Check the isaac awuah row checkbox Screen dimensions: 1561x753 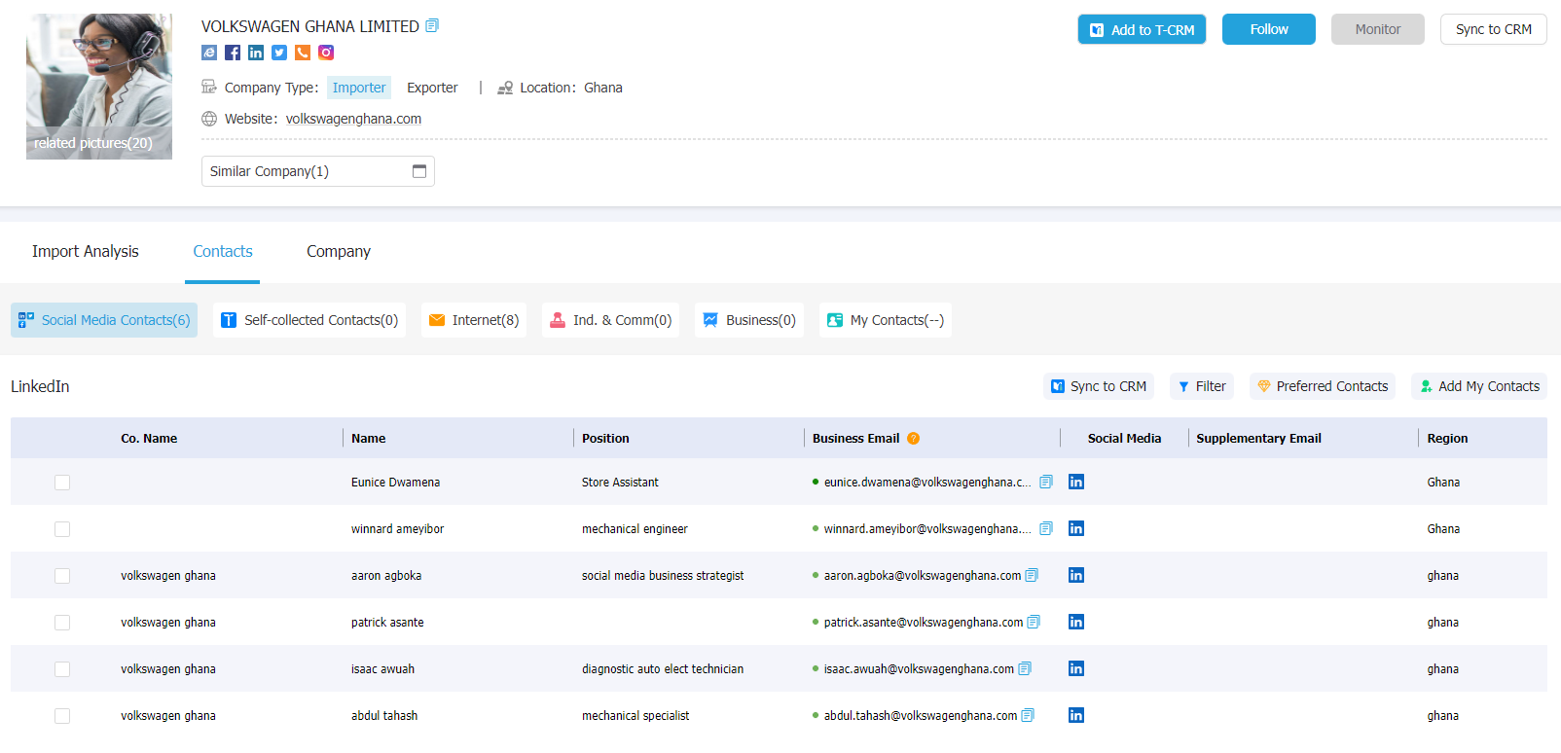point(62,669)
